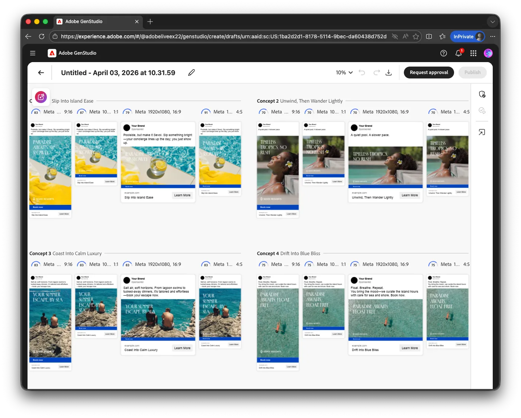Open the expand panel icon in right sidebar
521x418 pixels.
pyautogui.click(x=482, y=132)
